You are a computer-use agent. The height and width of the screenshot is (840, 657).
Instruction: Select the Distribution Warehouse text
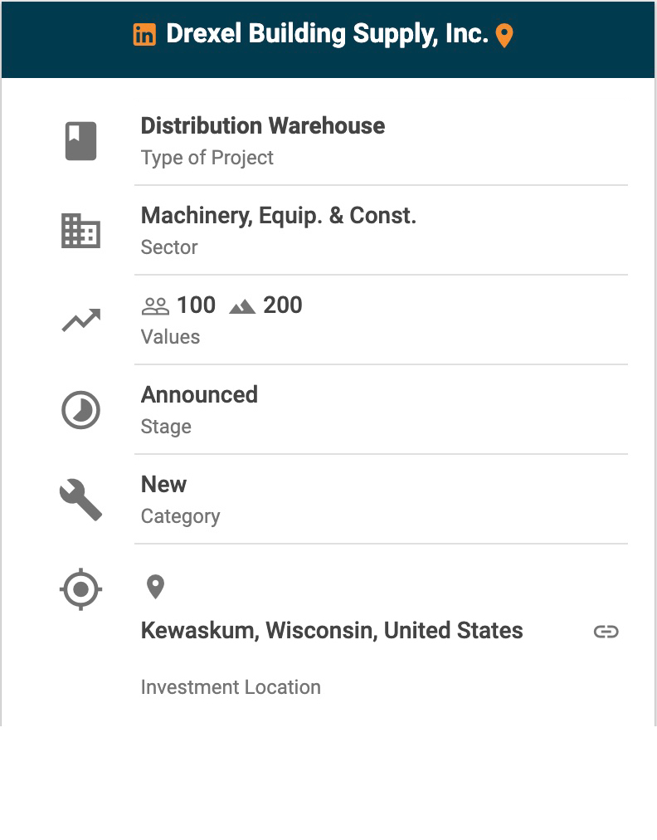click(x=263, y=126)
